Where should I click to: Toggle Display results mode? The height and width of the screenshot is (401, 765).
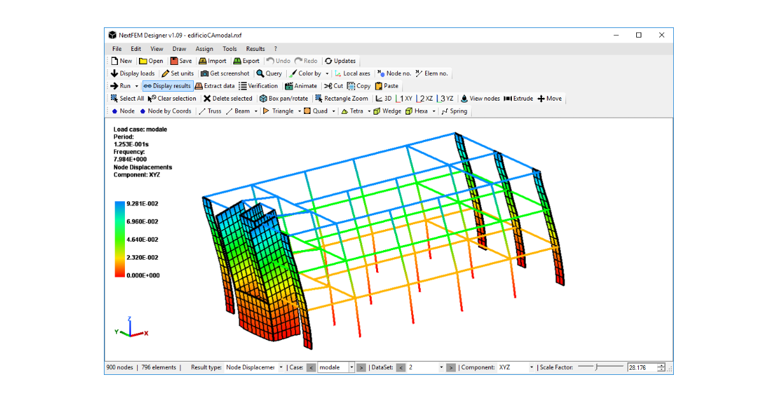tap(166, 85)
